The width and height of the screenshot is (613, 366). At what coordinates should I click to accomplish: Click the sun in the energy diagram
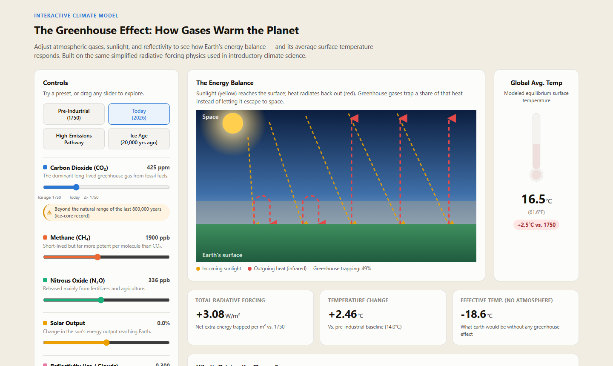pyautogui.click(x=232, y=123)
